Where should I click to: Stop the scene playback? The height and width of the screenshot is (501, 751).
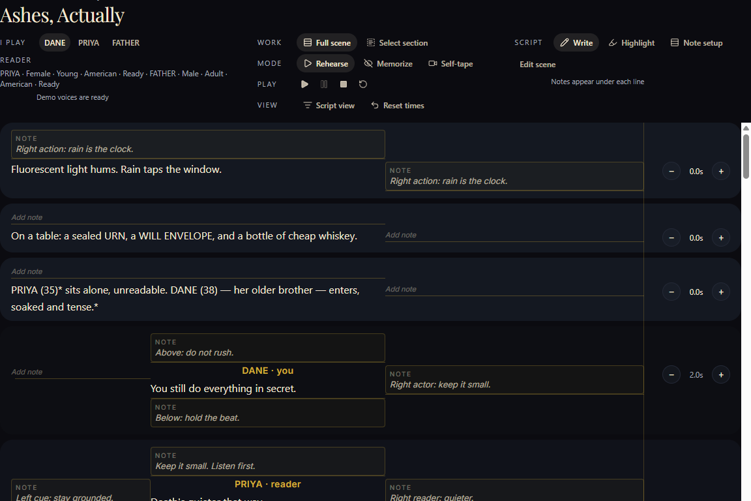coord(344,84)
